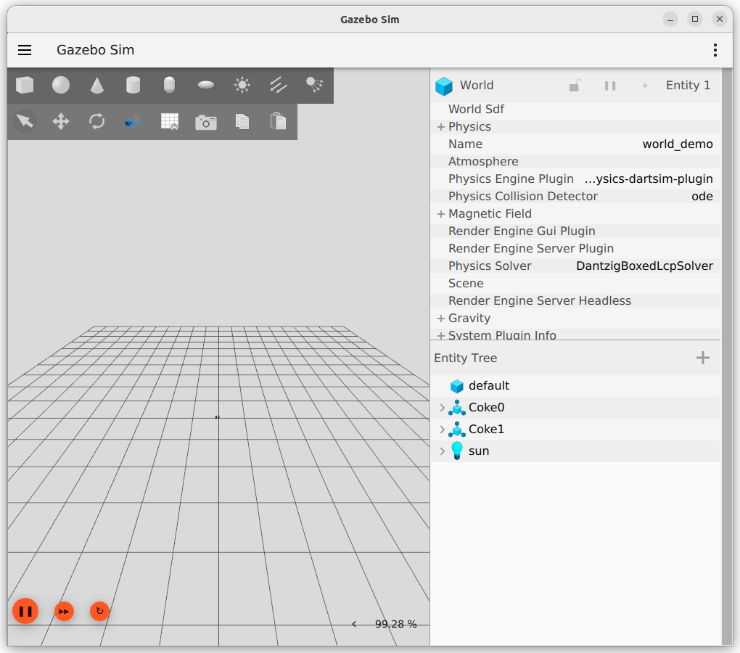This screenshot has width=740, height=653.
Task: Click the Entity Tree plus button
Action: click(703, 358)
